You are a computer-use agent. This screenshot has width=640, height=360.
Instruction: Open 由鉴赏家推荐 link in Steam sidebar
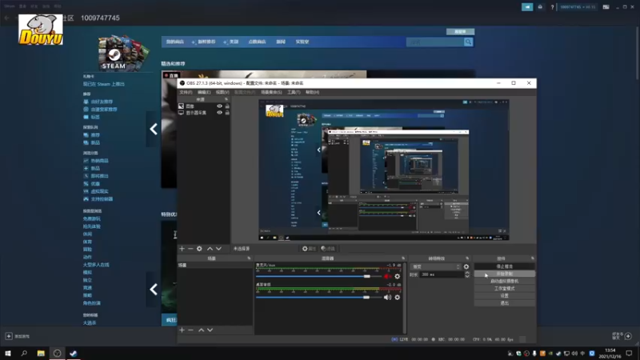coord(101,110)
